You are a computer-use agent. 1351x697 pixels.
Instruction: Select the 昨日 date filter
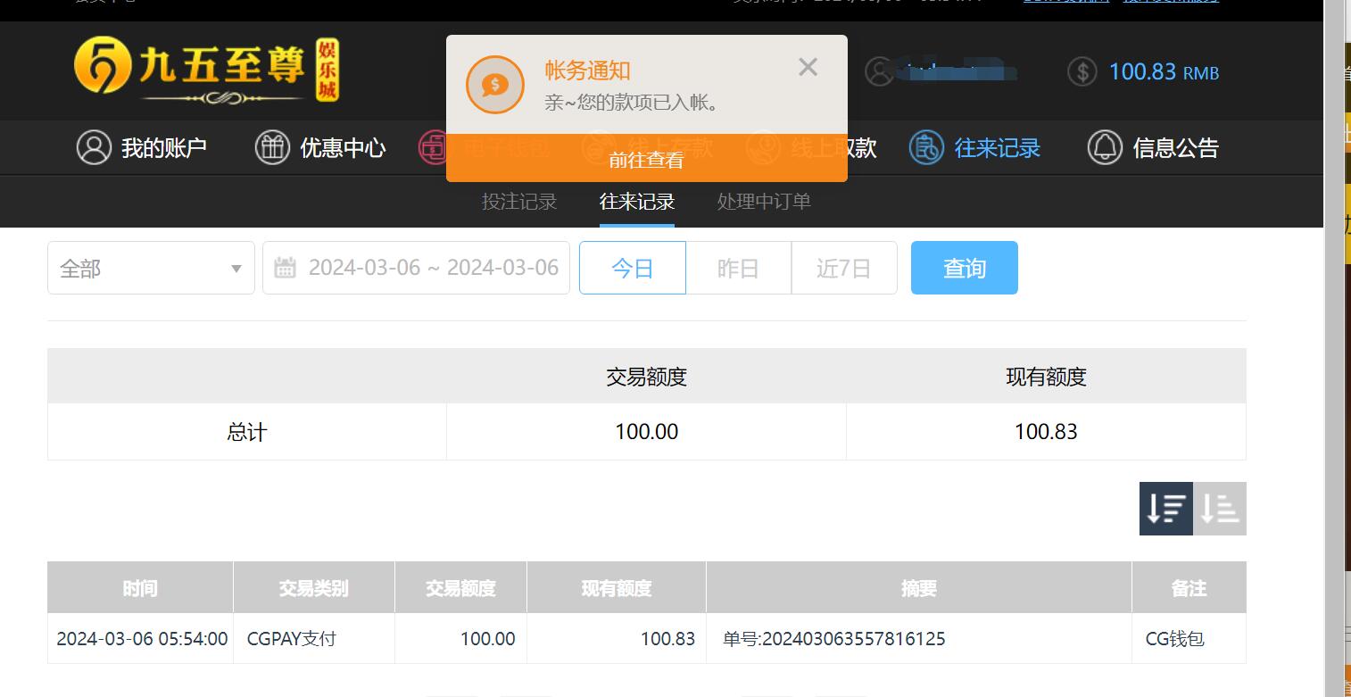738,268
